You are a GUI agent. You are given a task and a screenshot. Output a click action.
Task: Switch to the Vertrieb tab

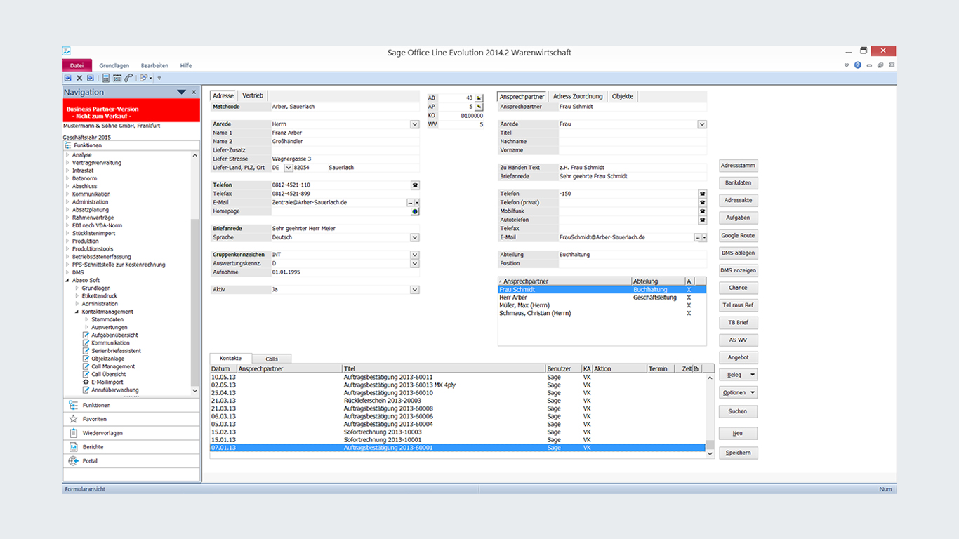pyautogui.click(x=253, y=96)
